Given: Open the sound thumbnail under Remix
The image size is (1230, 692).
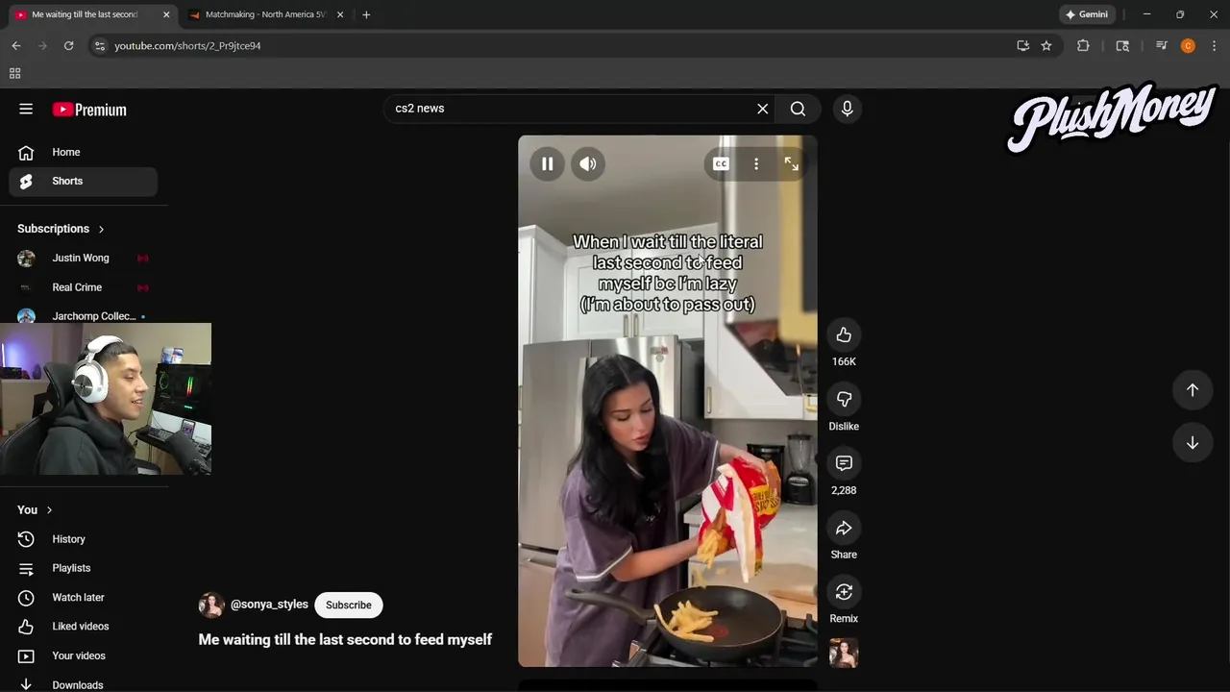Looking at the screenshot, I should [844, 653].
